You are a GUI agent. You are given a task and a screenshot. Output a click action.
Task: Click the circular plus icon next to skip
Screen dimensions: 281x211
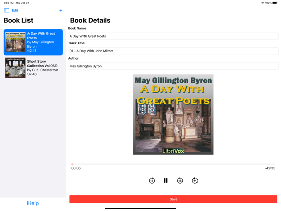coord(195,181)
